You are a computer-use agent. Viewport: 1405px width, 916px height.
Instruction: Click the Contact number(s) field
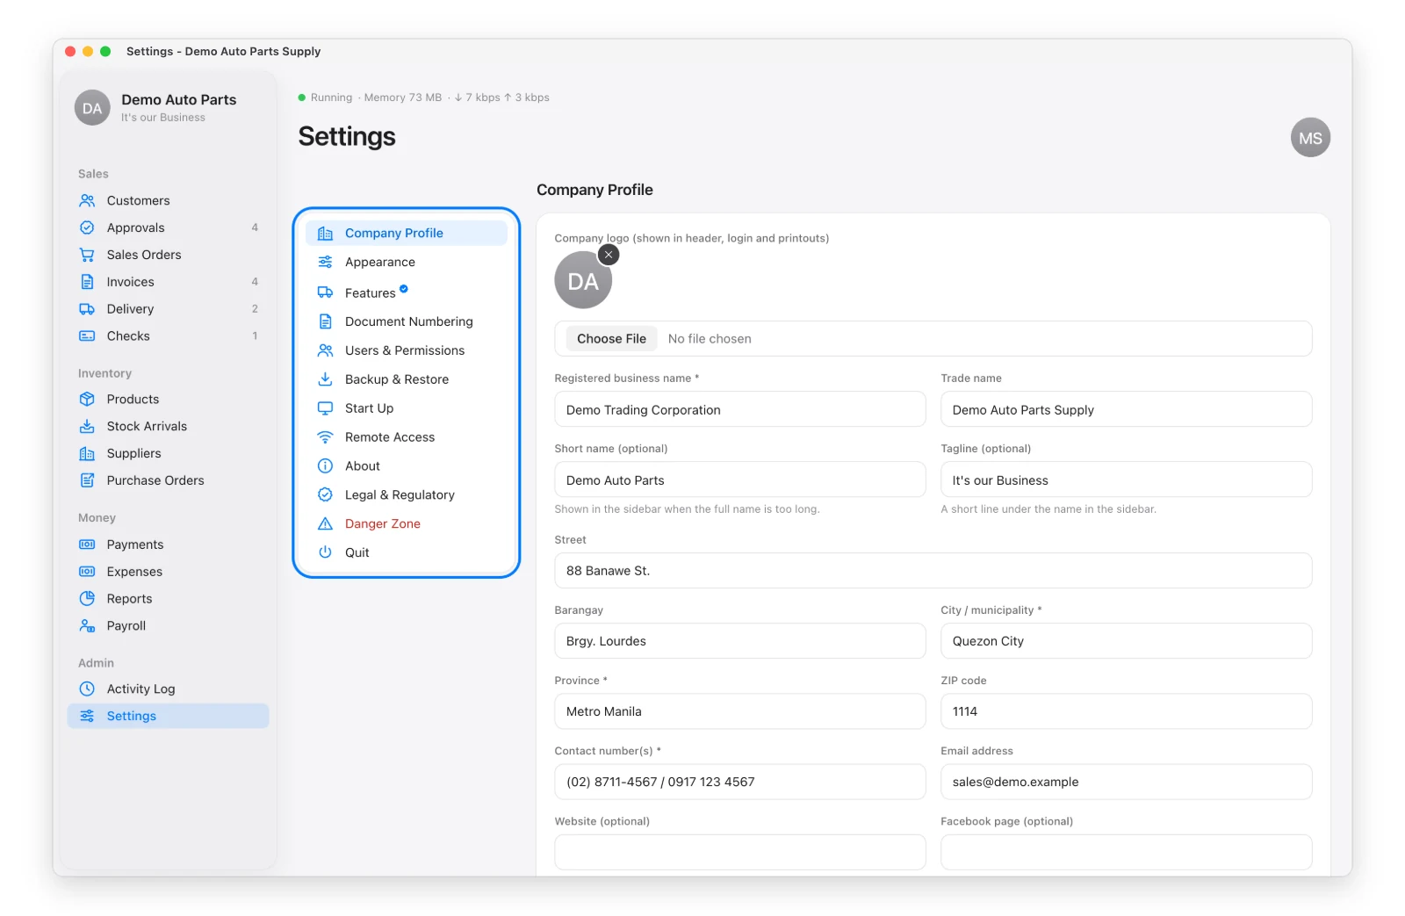(x=740, y=782)
